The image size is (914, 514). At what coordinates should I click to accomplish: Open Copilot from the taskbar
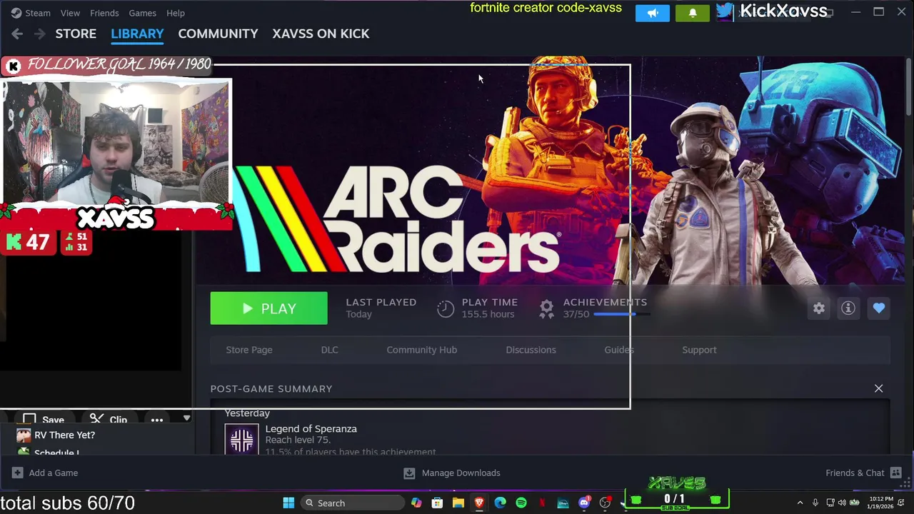coord(416,503)
